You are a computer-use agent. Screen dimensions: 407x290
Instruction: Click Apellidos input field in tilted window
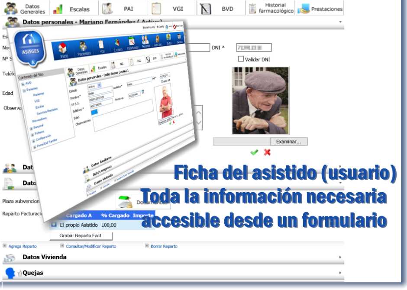tap(139, 82)
